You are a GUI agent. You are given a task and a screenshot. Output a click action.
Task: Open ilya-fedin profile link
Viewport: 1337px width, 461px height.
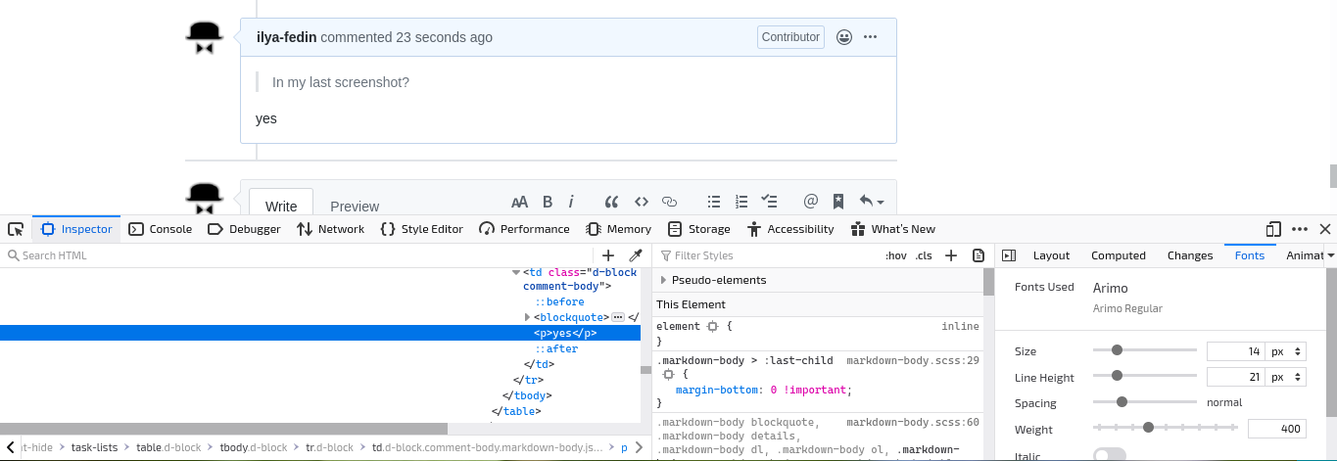coord(286,37)
